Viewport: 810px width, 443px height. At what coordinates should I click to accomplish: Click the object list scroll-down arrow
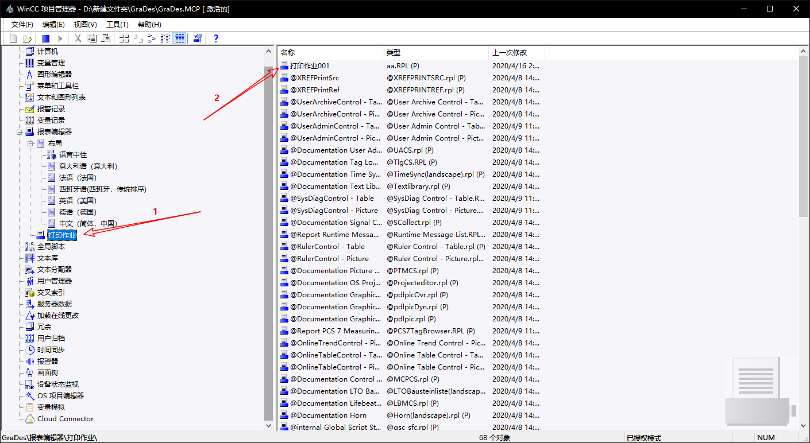[x=804, y=426]
